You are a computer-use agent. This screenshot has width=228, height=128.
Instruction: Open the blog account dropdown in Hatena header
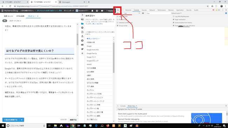click(x=82, y=11)
